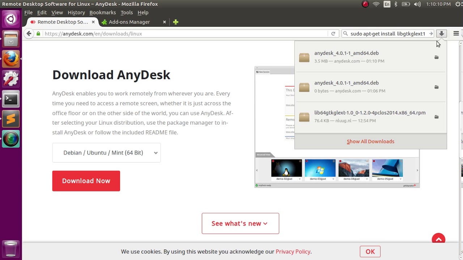Image resolution: width=463 pixels, height=260 pixels.
Task: Open the sound volume indicator
Action: coord(417,4)
